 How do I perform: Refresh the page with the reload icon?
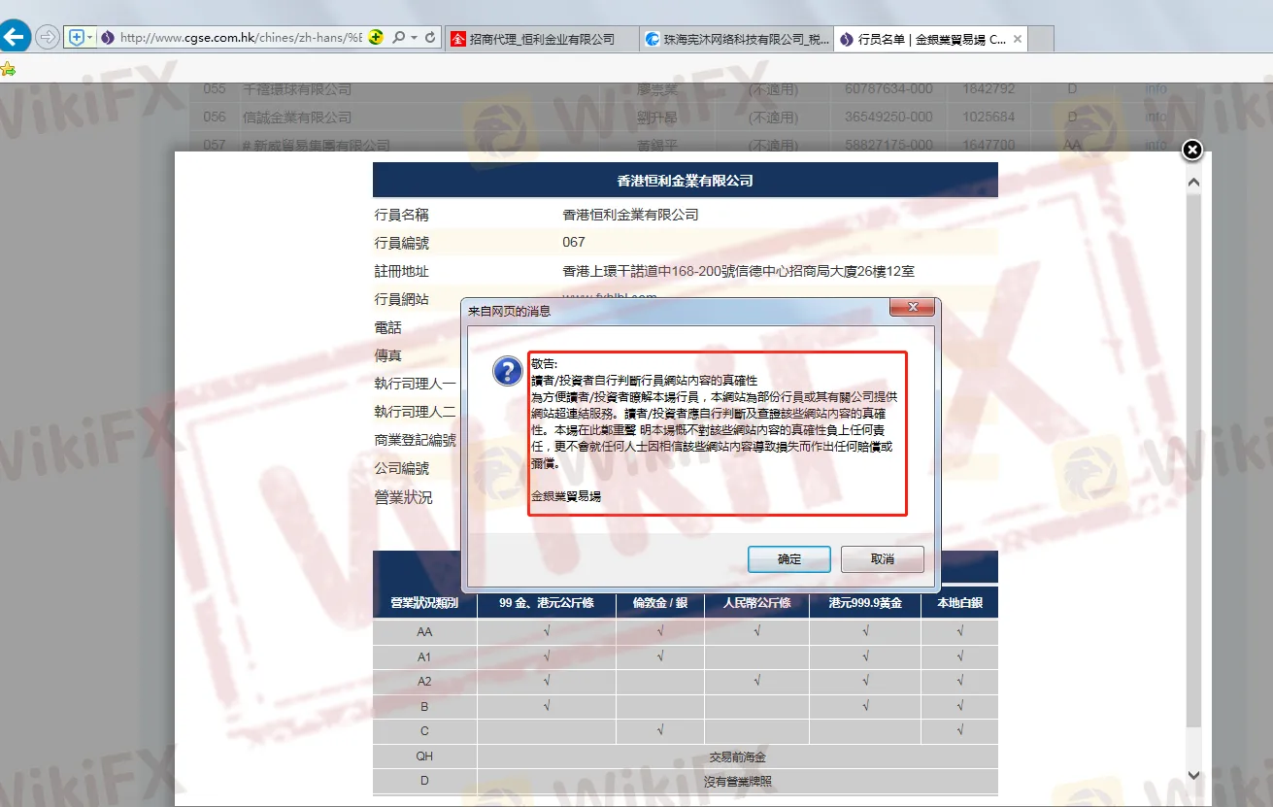(x=431, y=38)
